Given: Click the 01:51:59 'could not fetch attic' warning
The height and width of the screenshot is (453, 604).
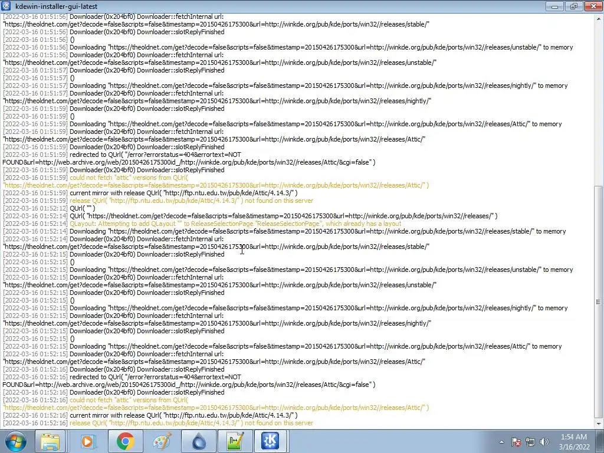Looking at the screenshot, I should pos(216,182).
